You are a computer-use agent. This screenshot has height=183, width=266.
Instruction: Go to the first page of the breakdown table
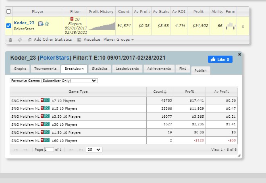[16, 150]
